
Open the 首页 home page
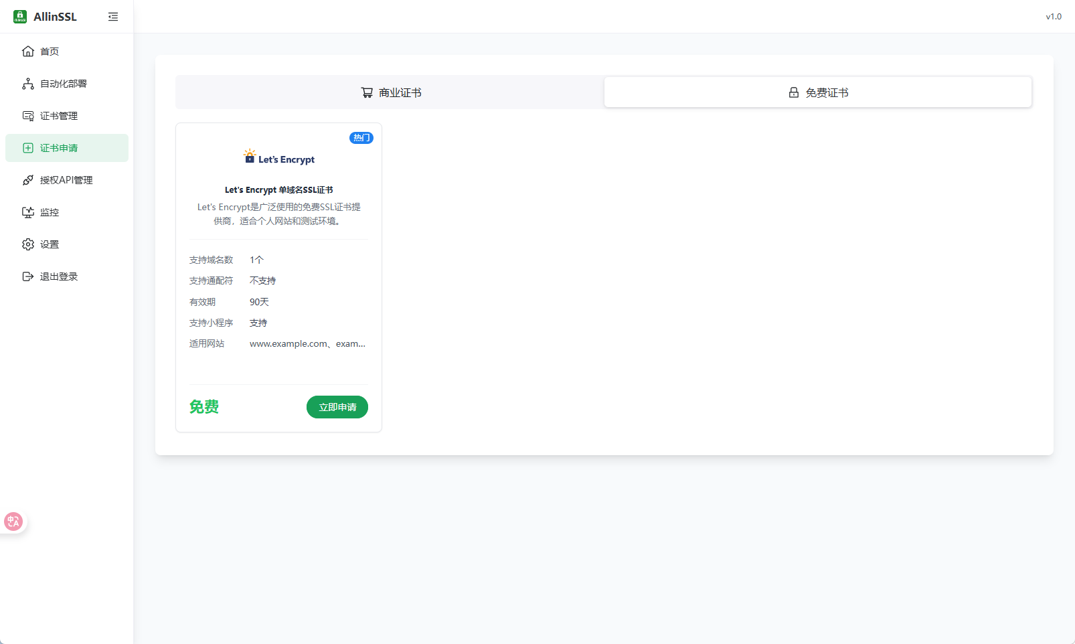50,52
